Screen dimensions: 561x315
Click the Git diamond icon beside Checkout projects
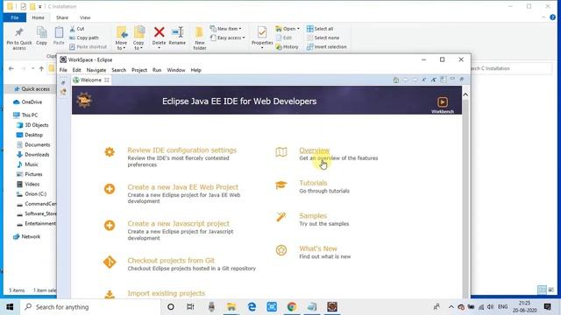[x=110, y=262]
